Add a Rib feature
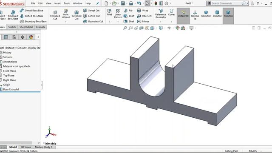Image resolution: width=272 pixels, height=153 pixels. tap(128, 10)
